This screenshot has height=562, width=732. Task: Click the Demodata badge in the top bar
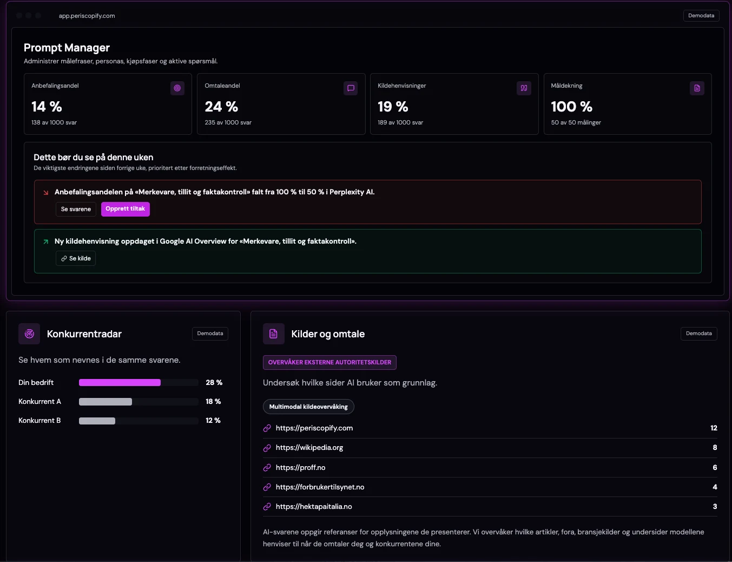click(x=701, y=16)
